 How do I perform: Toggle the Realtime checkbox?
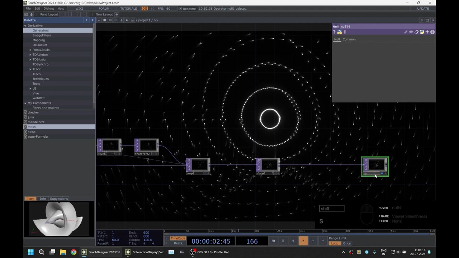180,9
